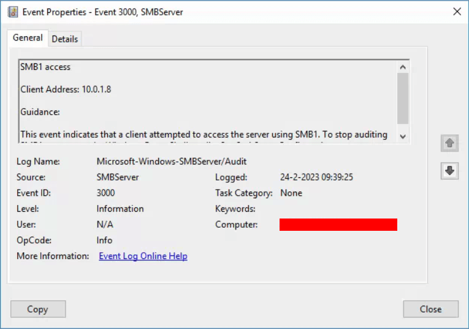Click the description scrollbar down arrow
The height and width of the screenshot is (329, 469).
coord(403,136)
